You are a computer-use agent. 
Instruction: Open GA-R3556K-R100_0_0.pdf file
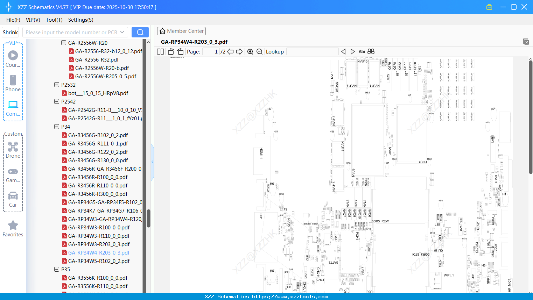point(98,278)
